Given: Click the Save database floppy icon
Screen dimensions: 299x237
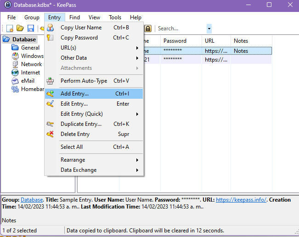Looking at the screenshot, I should point(31,28).
